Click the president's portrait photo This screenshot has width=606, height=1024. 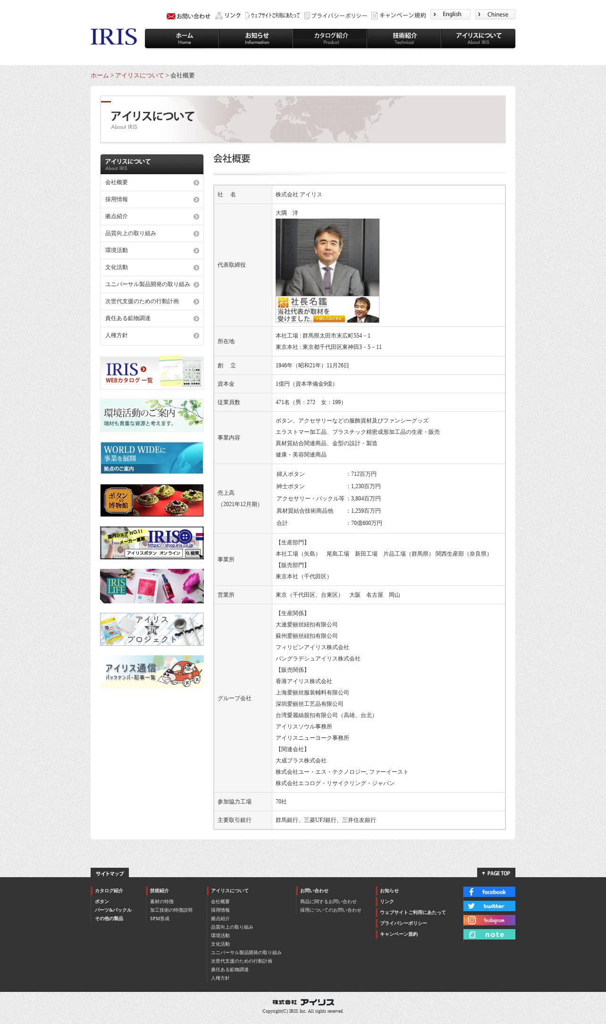[x=328, y=257]
